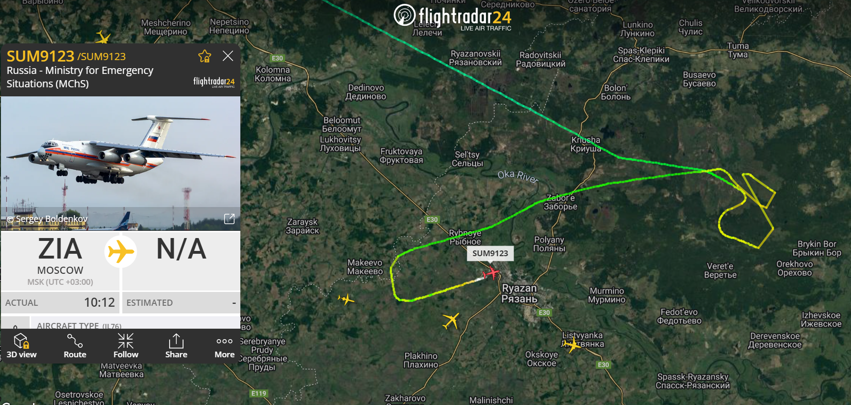This screenshot has height=405, width=851.
Task: Click the SUM9123 callsign heading
Action: (x=41, y=56)
